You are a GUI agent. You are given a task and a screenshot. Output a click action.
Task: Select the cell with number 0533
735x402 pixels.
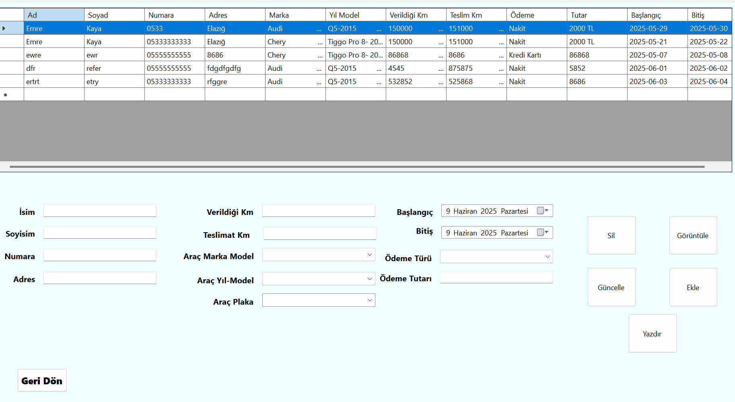[x=175, y=28]
